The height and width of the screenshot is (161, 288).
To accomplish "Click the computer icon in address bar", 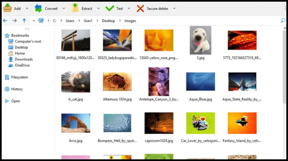I will click(x=41, y=21).
